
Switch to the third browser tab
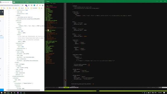pyautogui.click(x=32, y=2)
